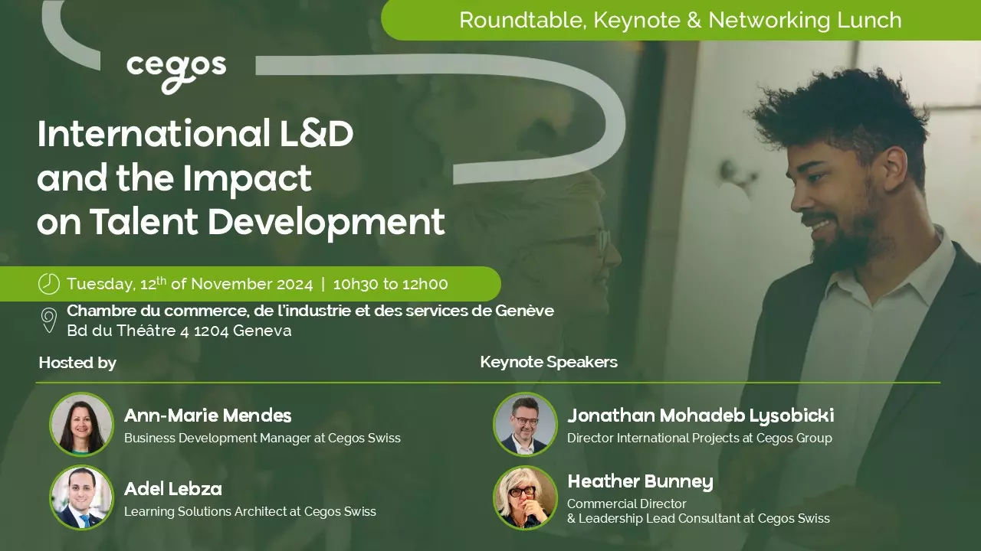Click the Chambre du commerce venue name

(x=310, y=311)
